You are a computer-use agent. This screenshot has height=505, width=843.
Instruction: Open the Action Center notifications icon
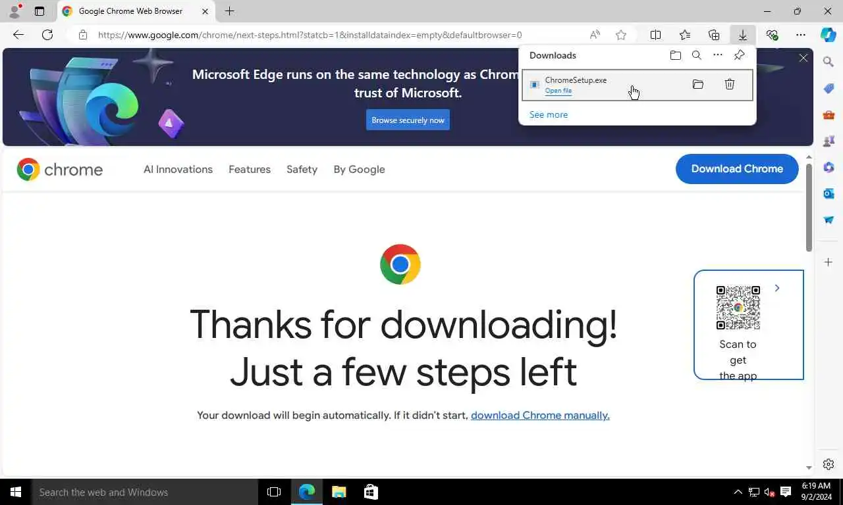786,492
